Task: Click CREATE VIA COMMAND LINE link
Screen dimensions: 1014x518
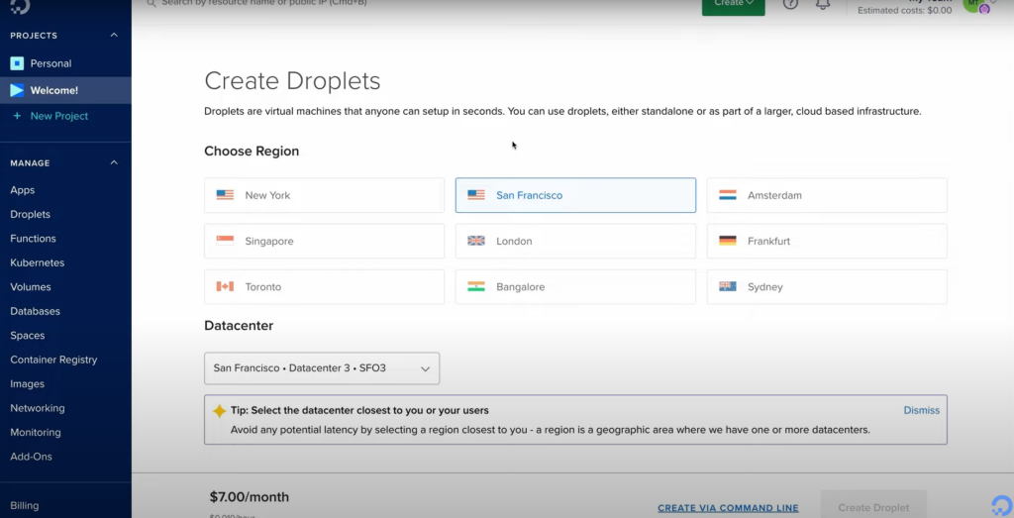Action: (x=728, y=508)
